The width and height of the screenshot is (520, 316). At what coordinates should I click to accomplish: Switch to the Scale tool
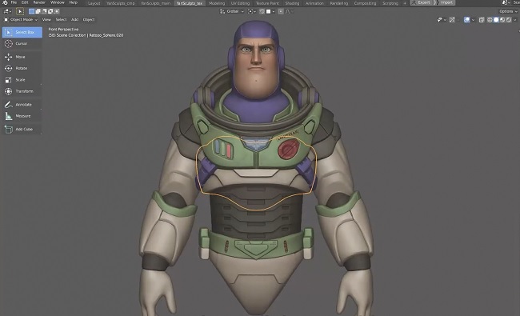tap(22, 80)
